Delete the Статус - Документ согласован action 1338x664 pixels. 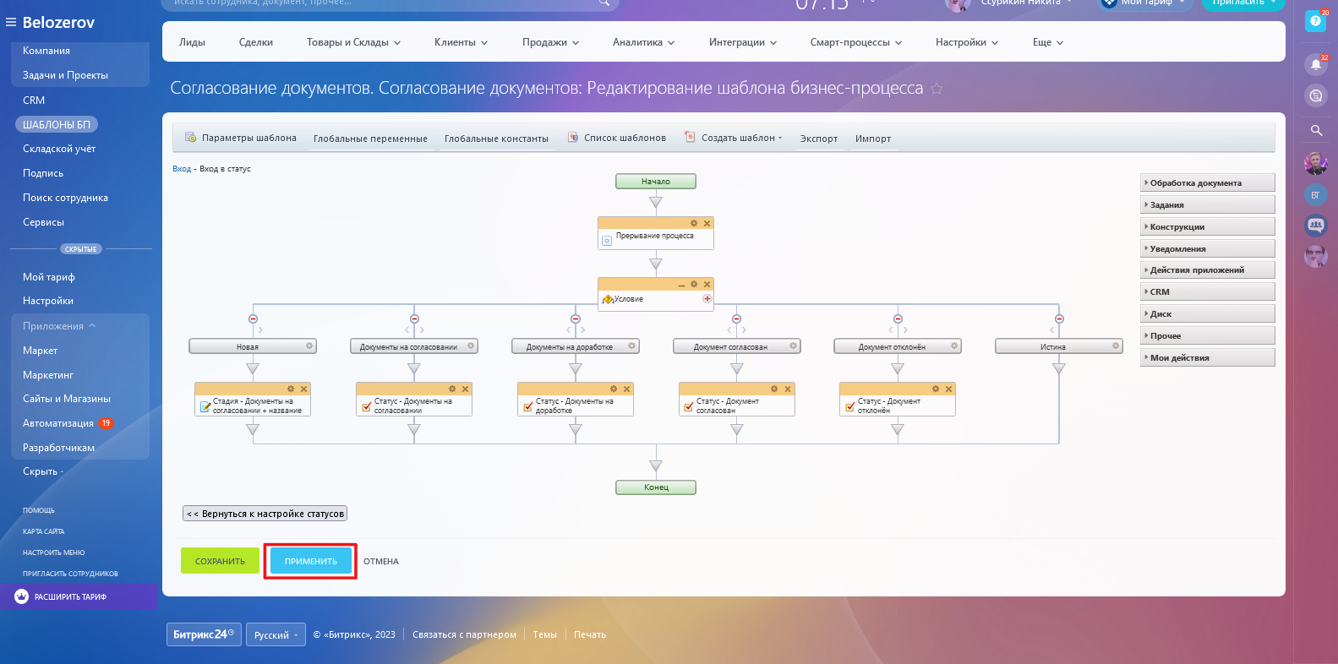click(787, 389)
